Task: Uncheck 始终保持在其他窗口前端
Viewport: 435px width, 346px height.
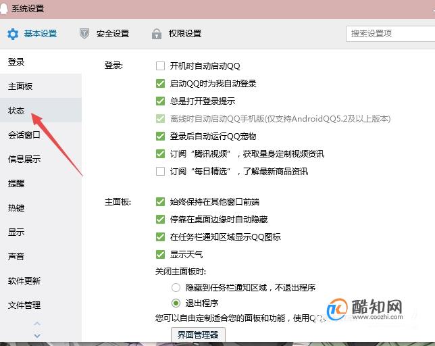Action: coord(160,201)
